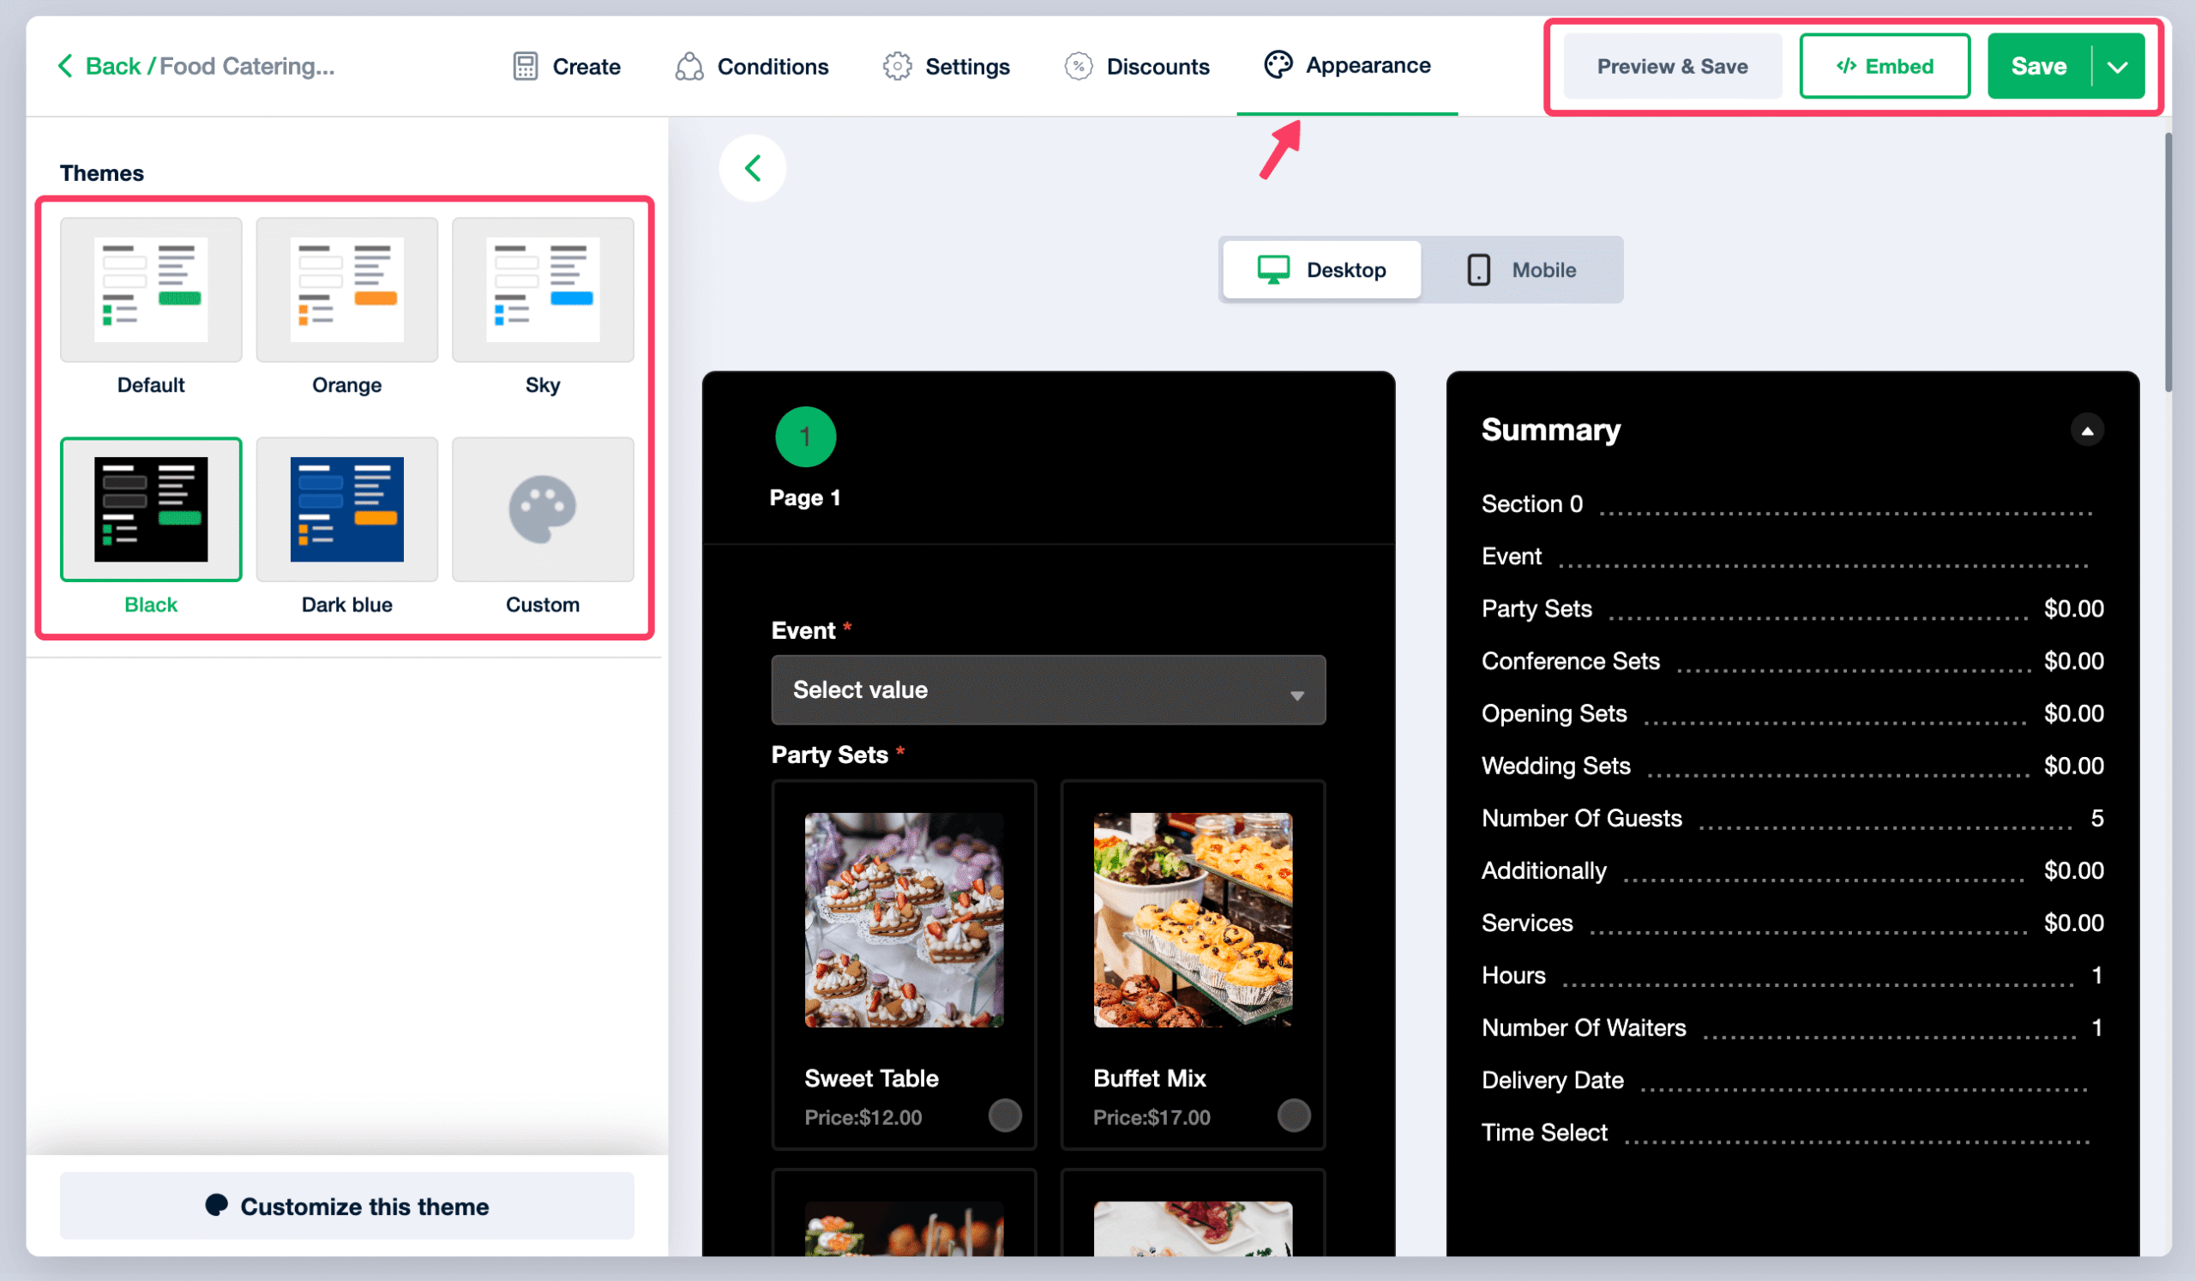Click the Buffet Mix Price:$17.00 text
The height and width of the screenshot is (1281, 2195).
(x=1152, y=1117)
